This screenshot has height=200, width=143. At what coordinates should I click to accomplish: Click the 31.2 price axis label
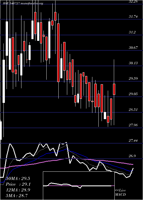coord(132,32)
